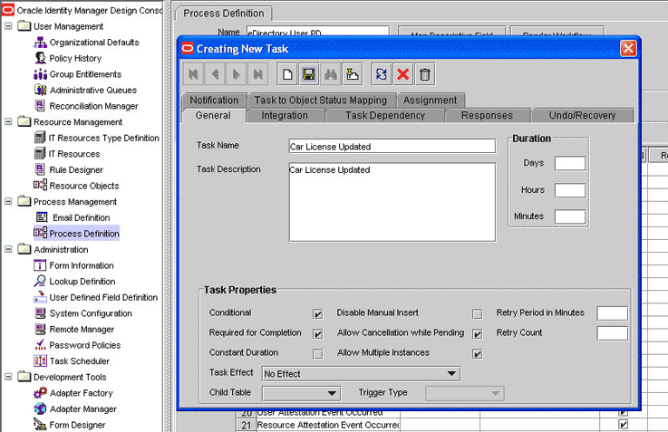
Task: Open the Integration tab
Action: point(285,115)
